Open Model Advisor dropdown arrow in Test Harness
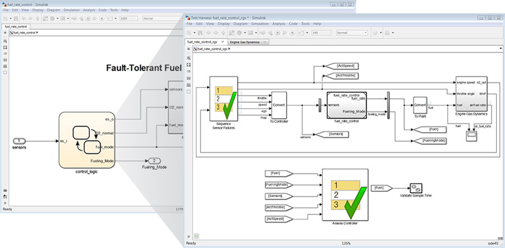This screenshot has width=505, height=248. 380,33
